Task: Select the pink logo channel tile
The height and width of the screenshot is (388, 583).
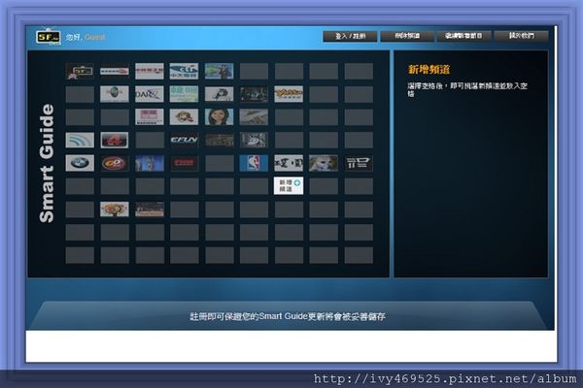Action: [149, 117]
